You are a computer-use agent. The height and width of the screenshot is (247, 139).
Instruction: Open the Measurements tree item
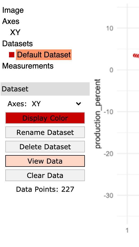pyautogui.click(x=28, y=66)
